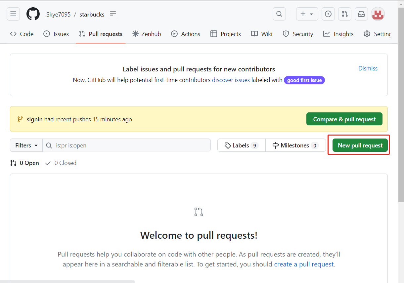Switch to the Code tab
The width and height of the screenshot is (404, 283).
22,34
